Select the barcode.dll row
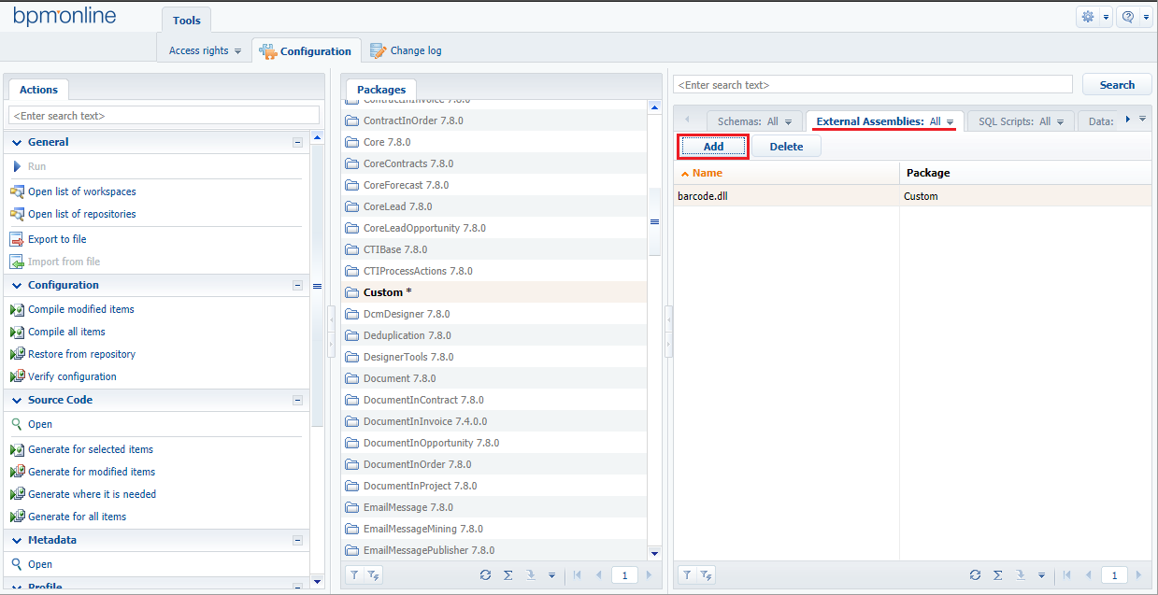This screenshot has width=1158, height=595. tap(912, 196)
